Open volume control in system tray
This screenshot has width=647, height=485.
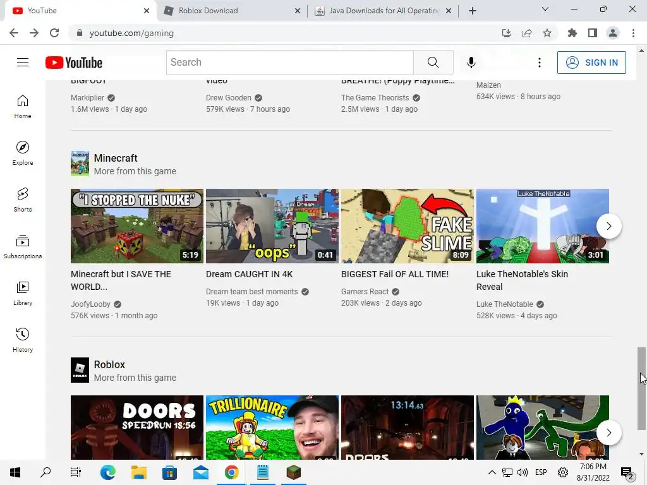(522, 472)
